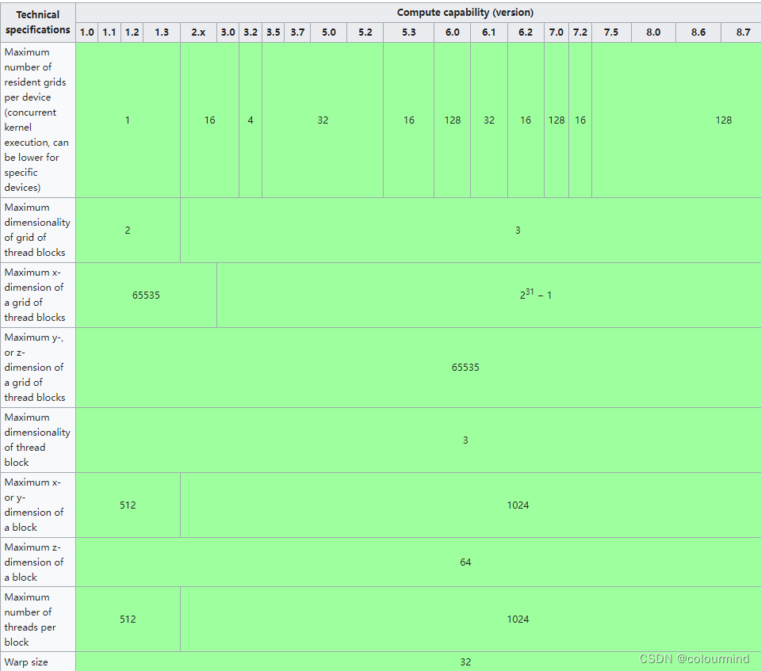This screenshot has width=761, height=671.
Task: Click resident grids value 32 spanning 3.5–5.2
Action: click(x=323, y=120)
